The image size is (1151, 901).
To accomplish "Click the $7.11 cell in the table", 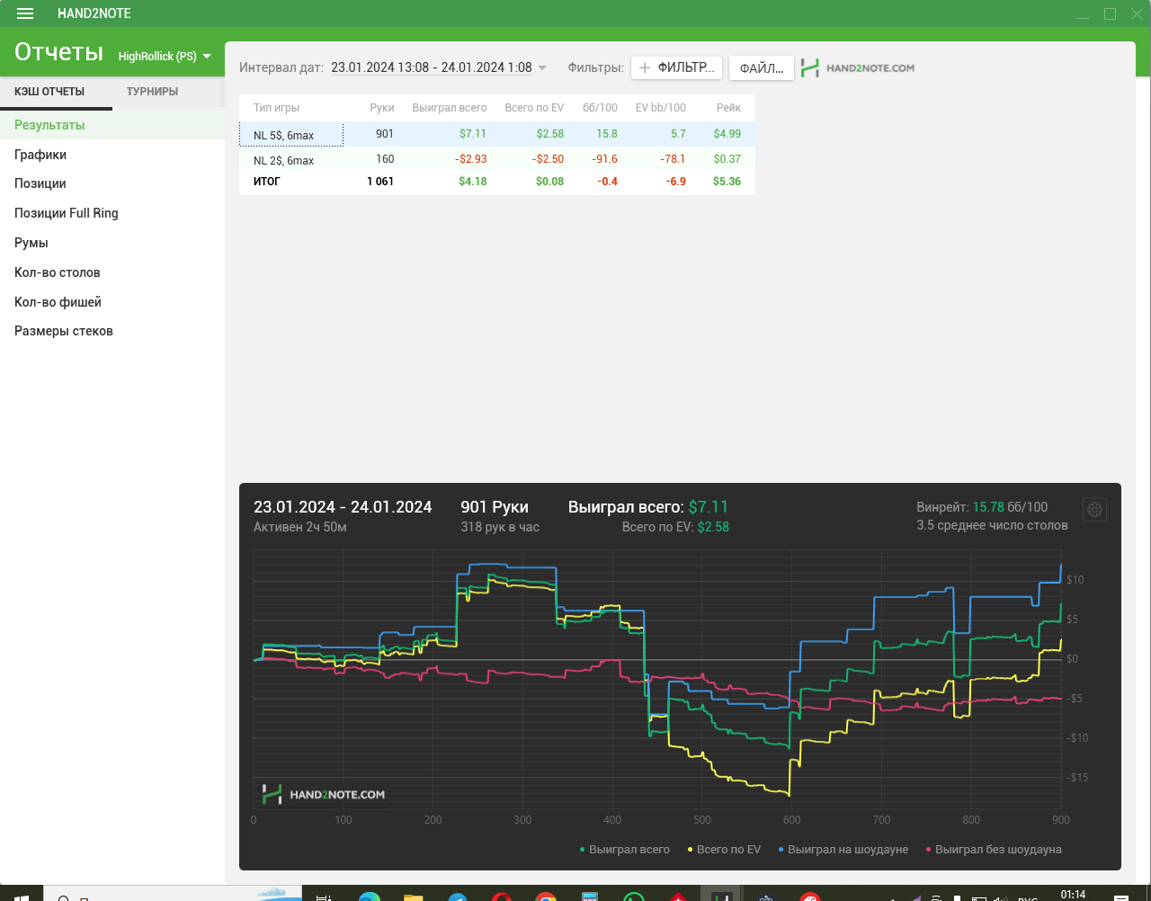I will coord(473,134).
